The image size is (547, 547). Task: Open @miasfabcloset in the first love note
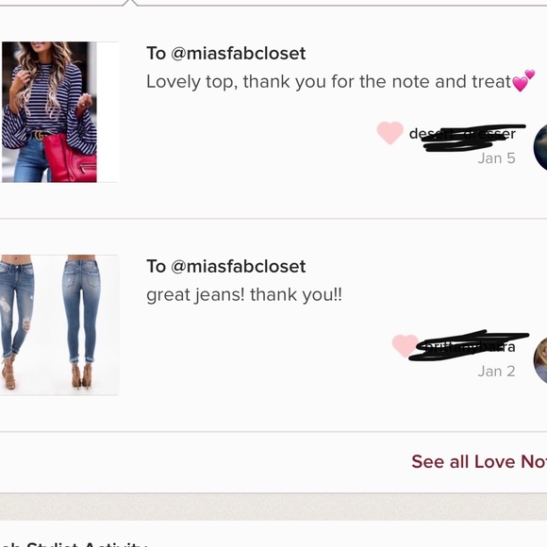(238, 54)
